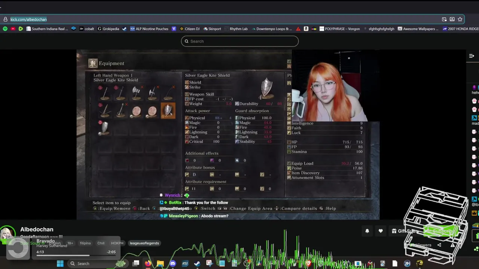Open POLYPHRASE – Vongon bookmark
The width and height of the screenshot is (479, 269).
pyautogui.click(x=339, y=29)
